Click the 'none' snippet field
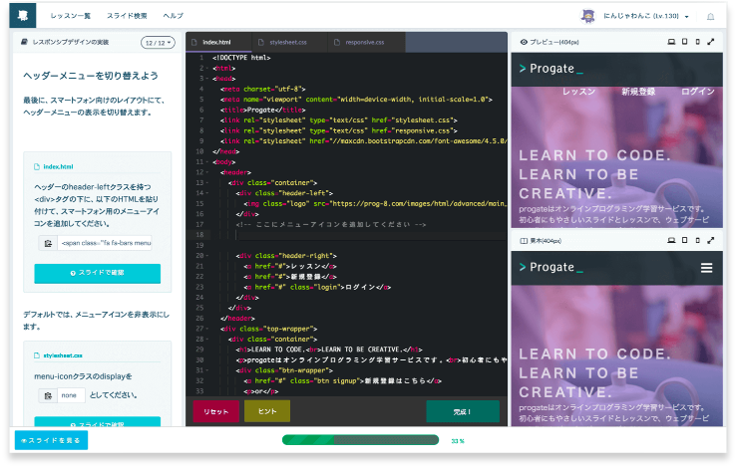 71,395
